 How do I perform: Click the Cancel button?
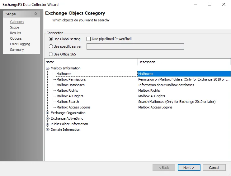(214, 168)
